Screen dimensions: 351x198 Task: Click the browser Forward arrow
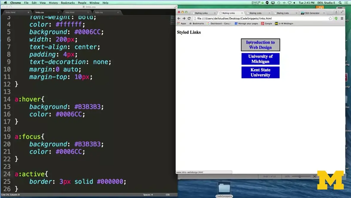point(184,18)
